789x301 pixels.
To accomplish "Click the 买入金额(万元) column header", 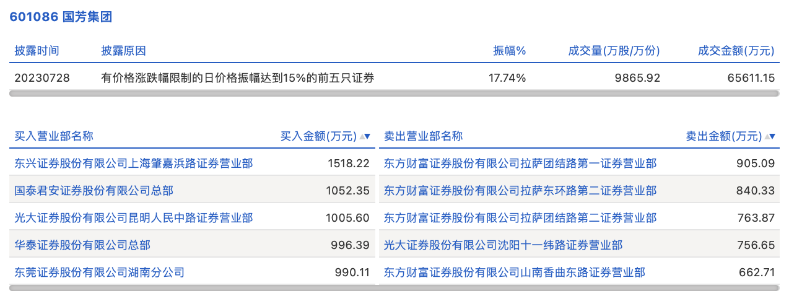I will (x=318, y=136).
